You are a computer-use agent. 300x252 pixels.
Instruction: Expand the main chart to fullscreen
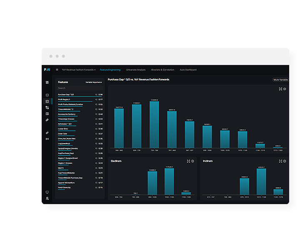coord(280,89)
